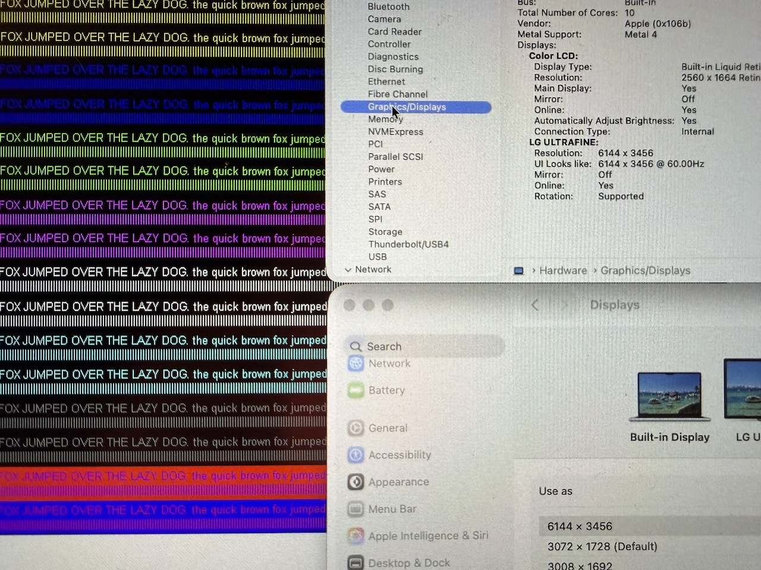This screenshot has width=761, height=570.
Task: Open Apple Intelligence & Siri pane
Action: (428, 536)
